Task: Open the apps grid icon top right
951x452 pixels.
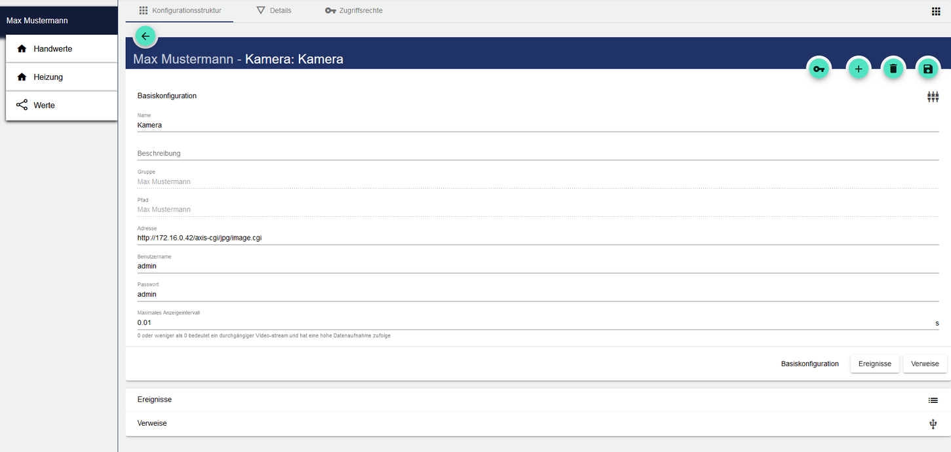Action: [x=936, y=11]
